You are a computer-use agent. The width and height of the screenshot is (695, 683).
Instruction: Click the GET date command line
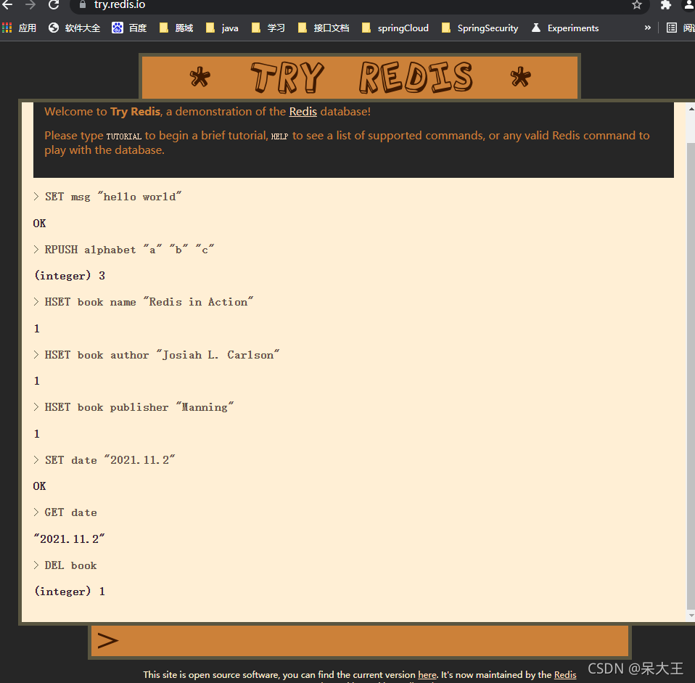pyautogui.click(x=65, y=512)
